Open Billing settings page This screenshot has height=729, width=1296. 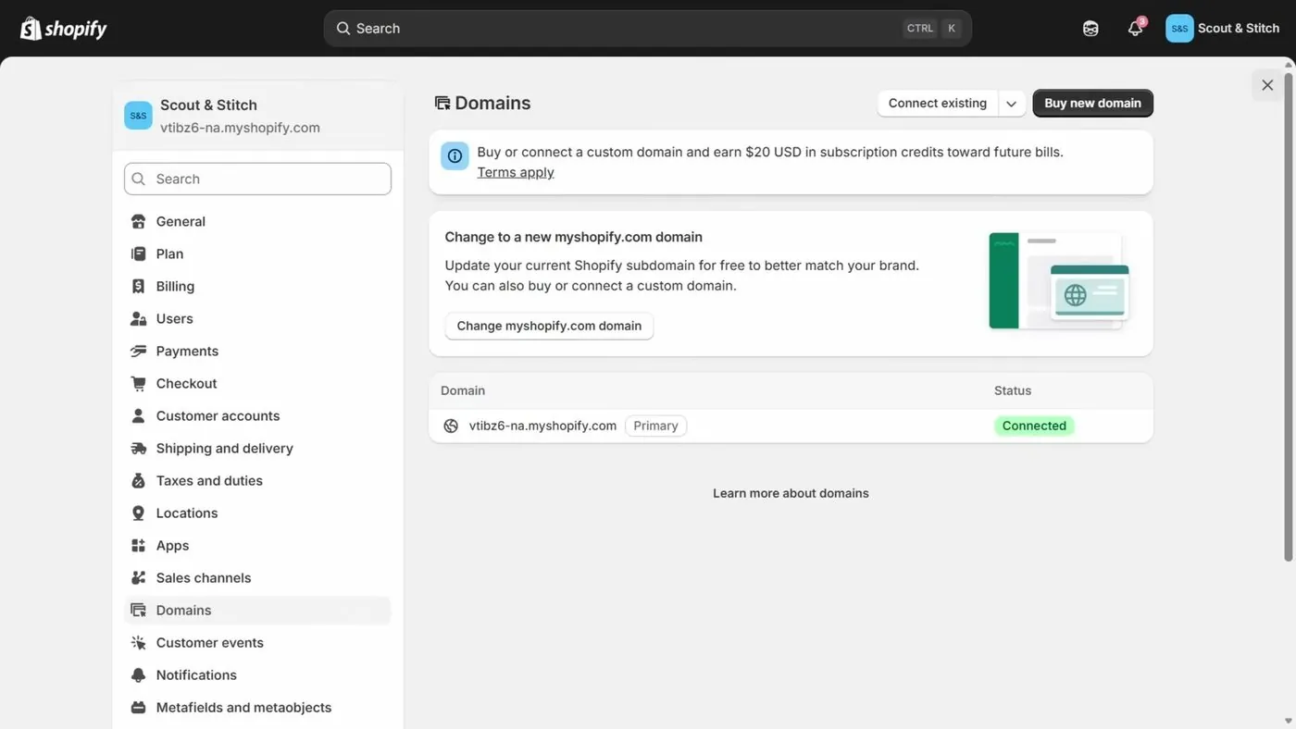click(x=257, y=287)
